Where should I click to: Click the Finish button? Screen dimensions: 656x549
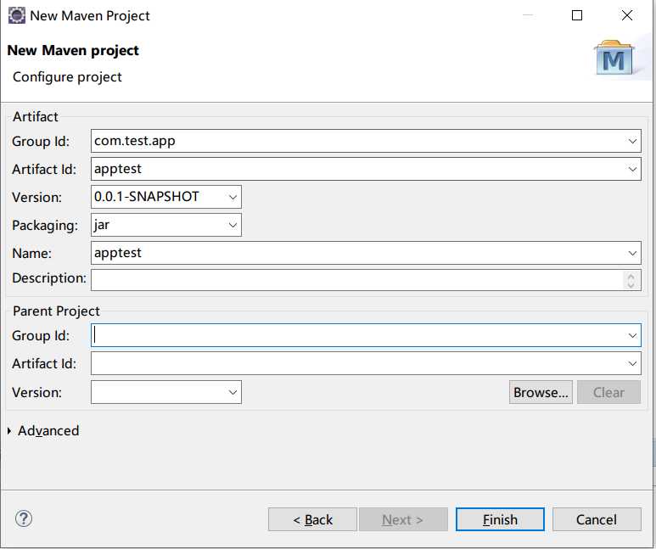500,519
